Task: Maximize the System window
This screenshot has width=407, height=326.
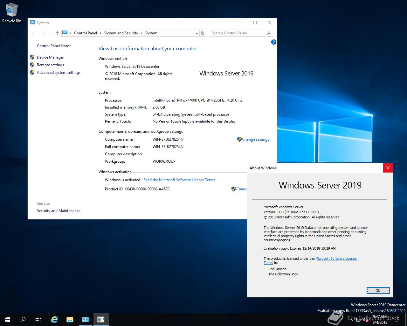Action: pyautogui.click(x=255, y=23)
